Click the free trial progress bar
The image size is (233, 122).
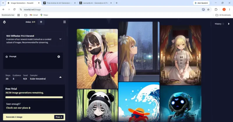tap(34, 97)
